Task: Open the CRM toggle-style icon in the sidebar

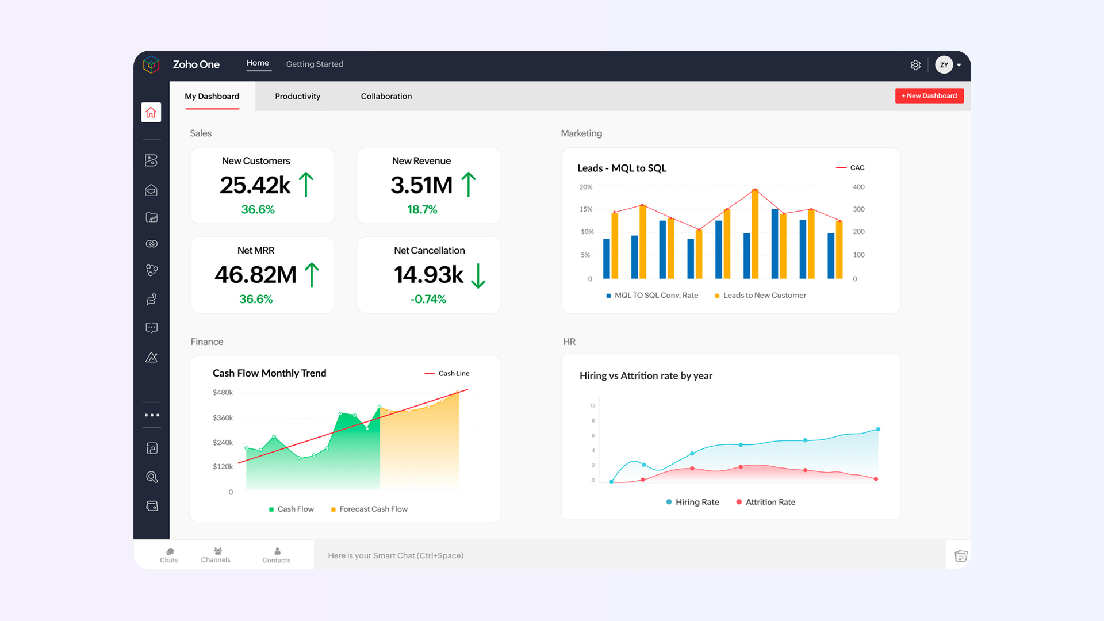Action: (151, 160)
